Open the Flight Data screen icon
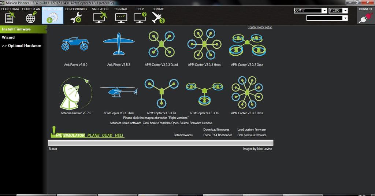This screenshot has width=375, height=196. coord(10,17)
